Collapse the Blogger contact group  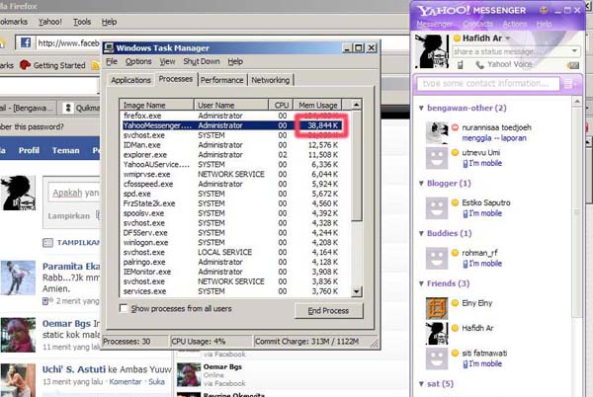[421, 184]
